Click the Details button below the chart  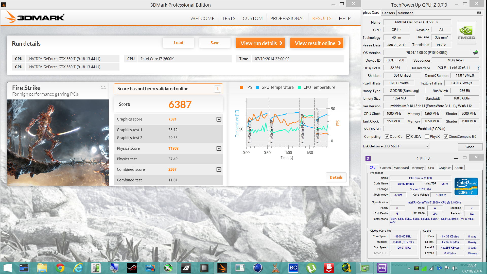coord(336,177)
